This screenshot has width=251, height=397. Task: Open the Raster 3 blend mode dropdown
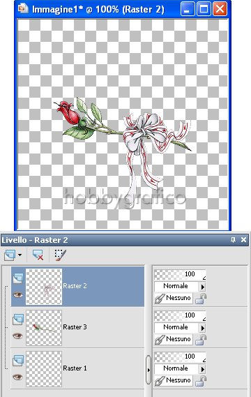coord(180,328)
